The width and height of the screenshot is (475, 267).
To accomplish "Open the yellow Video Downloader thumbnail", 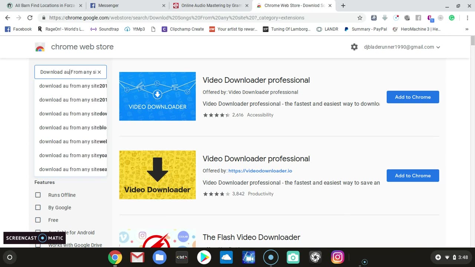I will (x=157, y=175).
